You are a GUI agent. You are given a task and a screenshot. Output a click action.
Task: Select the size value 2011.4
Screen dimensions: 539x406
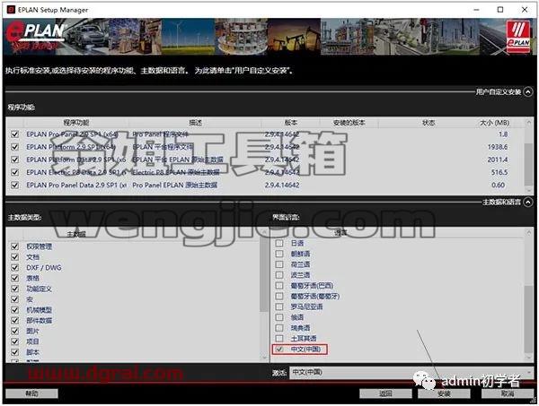498,160
